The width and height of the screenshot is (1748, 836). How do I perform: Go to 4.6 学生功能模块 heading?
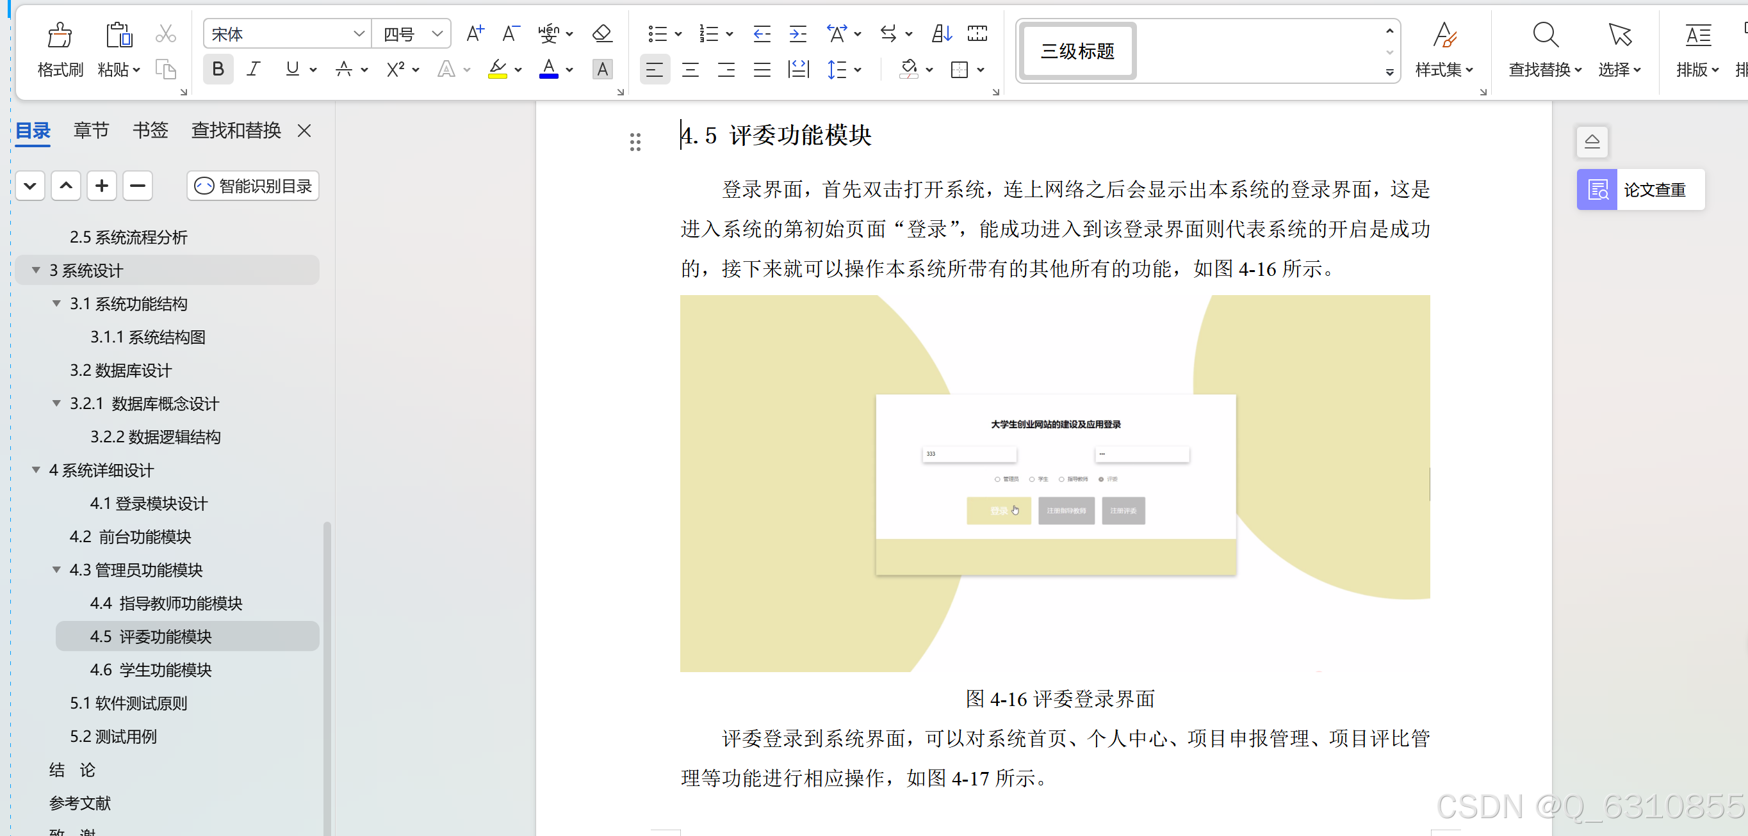pyautogui.click(x=151, y=669)
